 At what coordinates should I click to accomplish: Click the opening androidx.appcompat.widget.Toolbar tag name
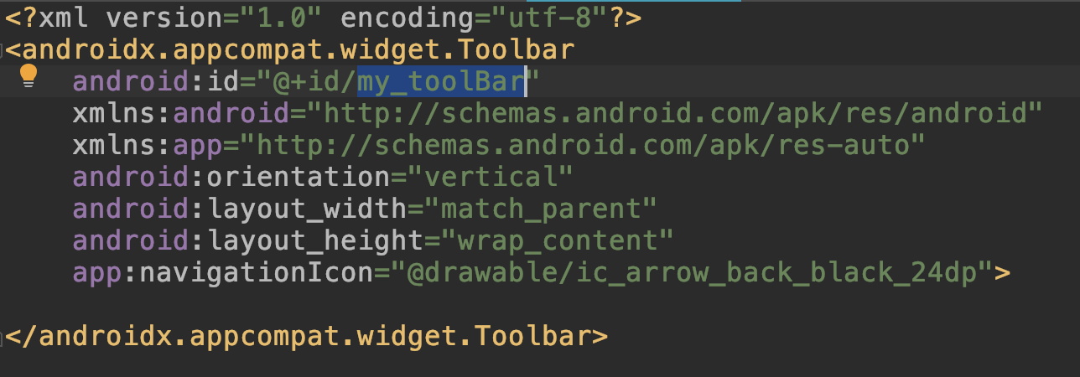(x=298, y=49)
